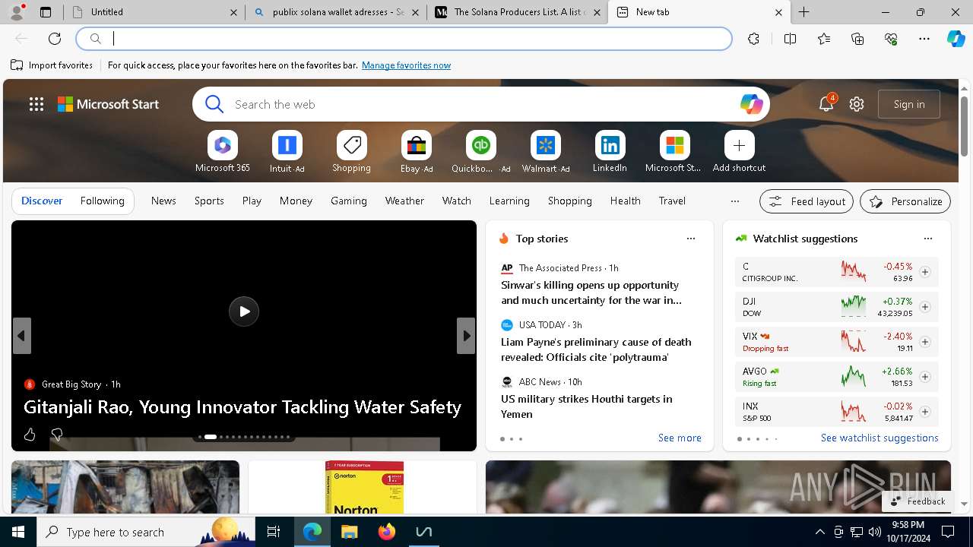
Task: Click See watchlist suggestions link
Action: 880,438
